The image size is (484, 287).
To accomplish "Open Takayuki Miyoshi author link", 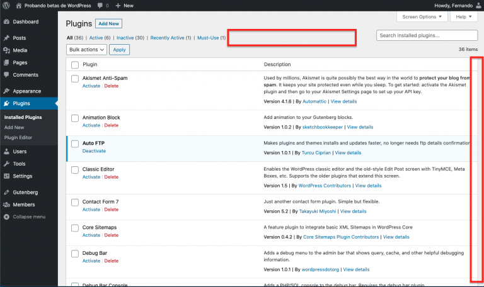I will 318,211.
